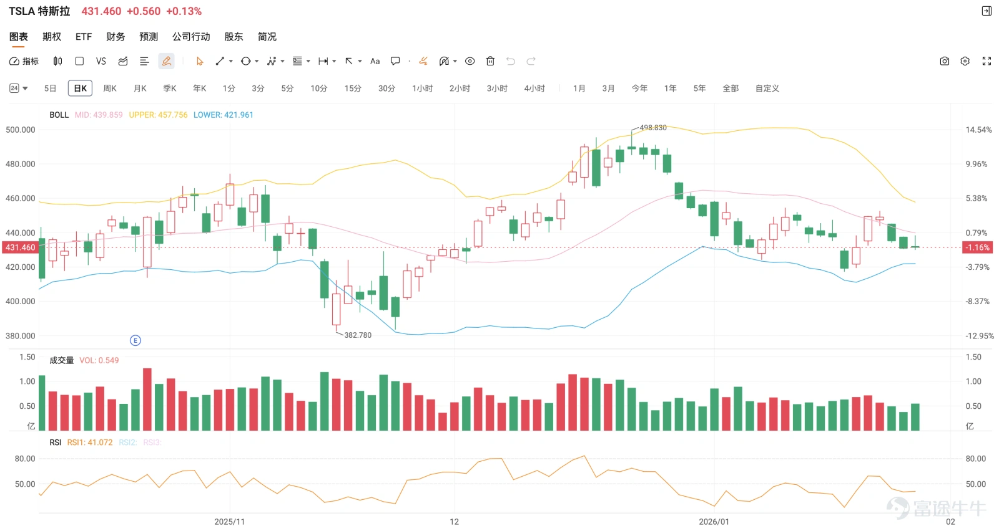This screenshot has width=999, height=531.
Task: Select the Fibonacci levels tool
Action: pos(297,61)
